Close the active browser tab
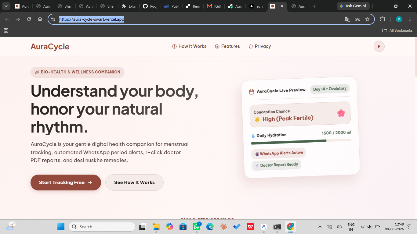This screenshot has width=417, height=234. coord(282,6)
